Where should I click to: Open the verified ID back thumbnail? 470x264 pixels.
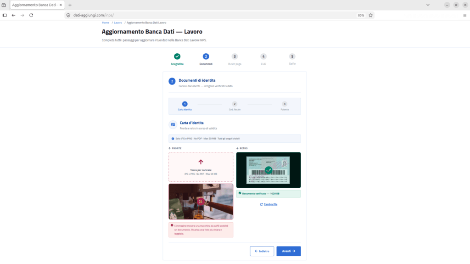pos(269,170)
